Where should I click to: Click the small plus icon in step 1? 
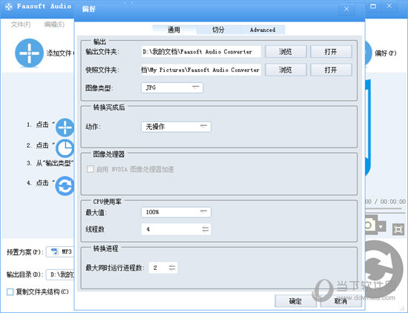(65, 128)
